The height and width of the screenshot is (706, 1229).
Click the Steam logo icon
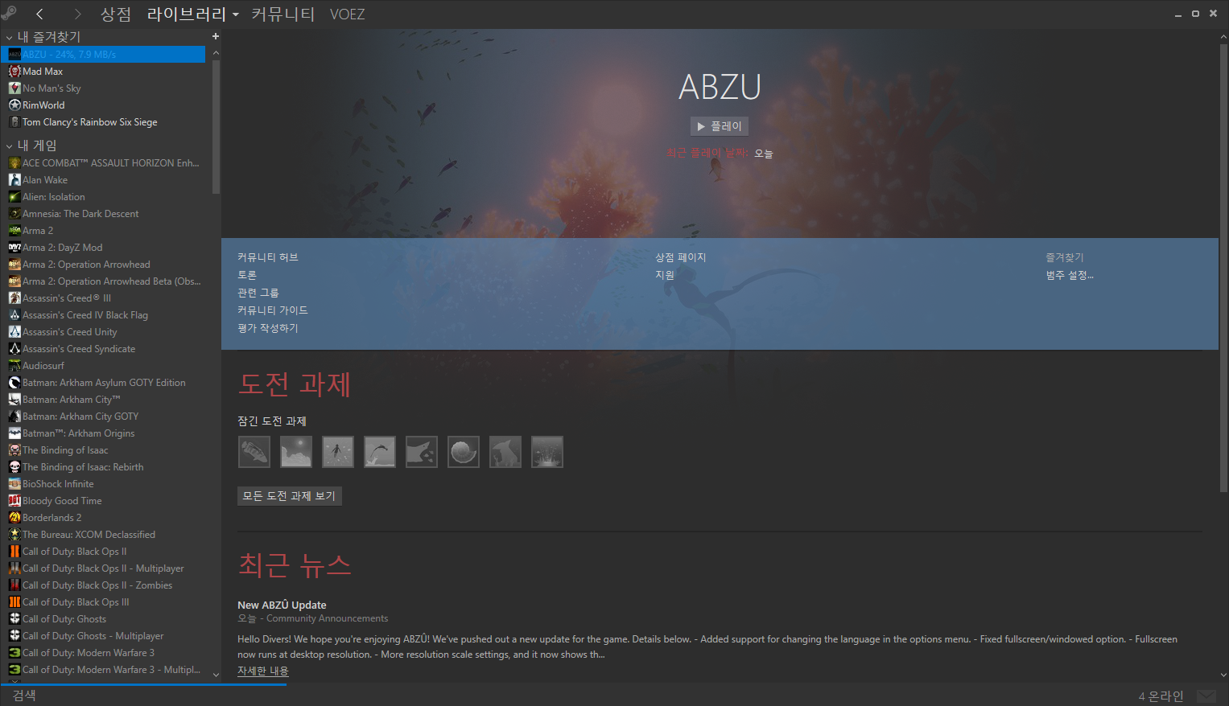(8, 13)
